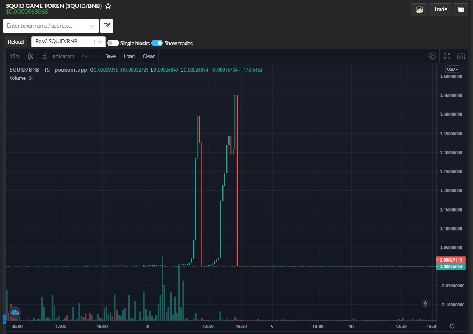Click the round chart logo beside Trade
Viewport: 473px width, 334px height.
[x=419, y=9]
